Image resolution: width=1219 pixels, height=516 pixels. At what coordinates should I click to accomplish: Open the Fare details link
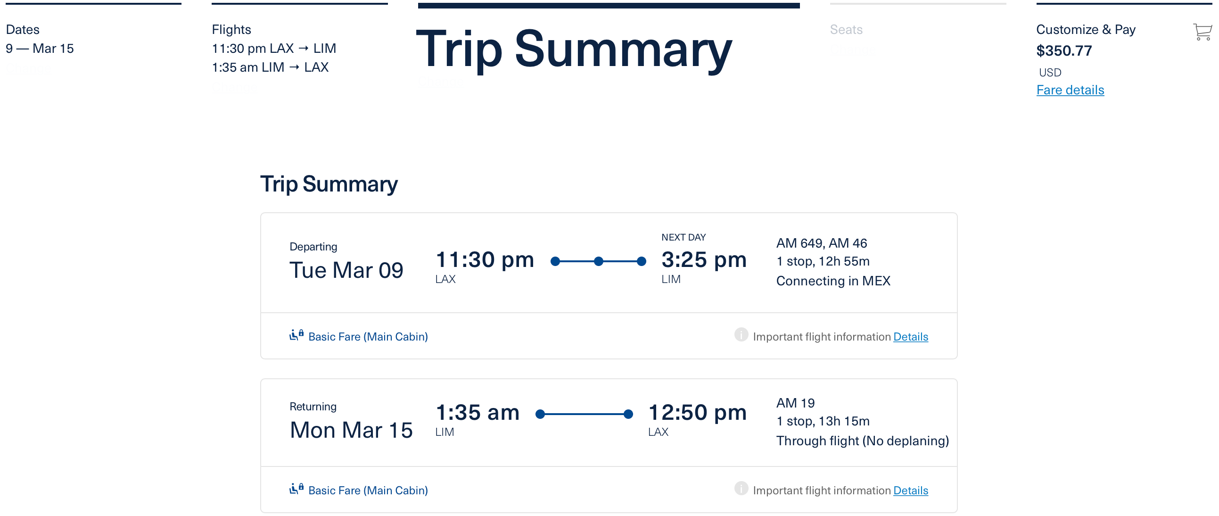pos(1070,90)
